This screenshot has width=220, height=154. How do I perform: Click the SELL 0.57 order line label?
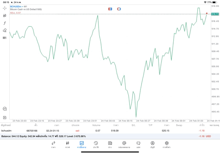click(x=15, y=13)
